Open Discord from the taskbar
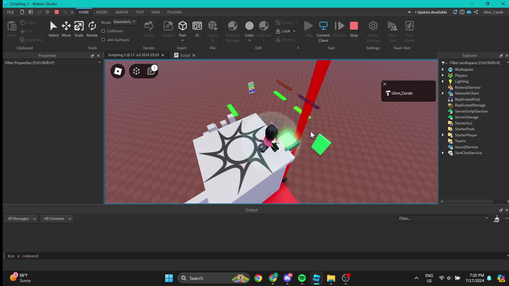The width and height of the screenshot is (509, 286). 287,278
